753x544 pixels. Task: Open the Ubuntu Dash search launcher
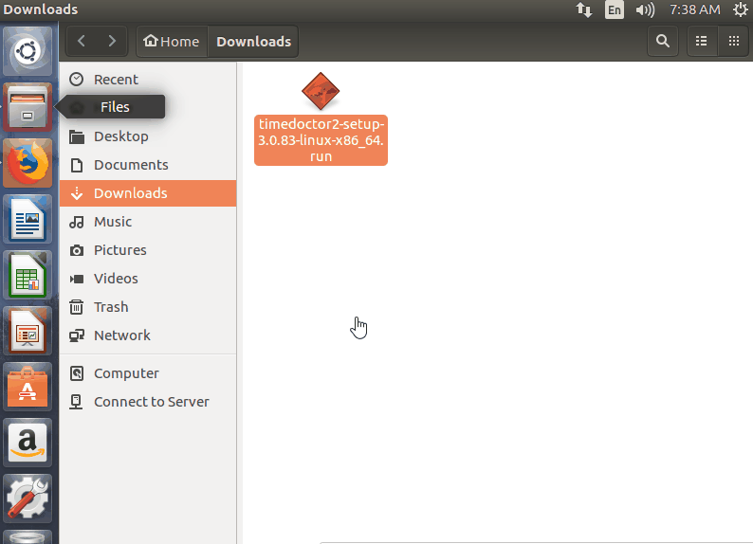(x=28, y=51)
